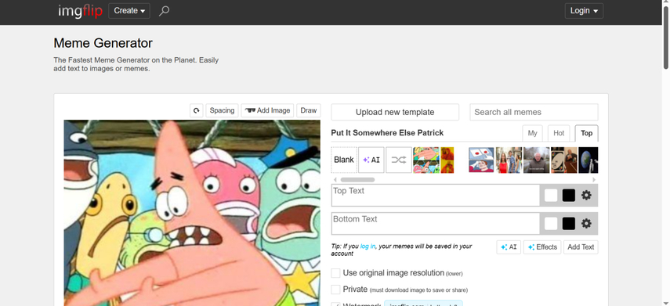The image size is (670, 306).
Task: Click Upload new template button
Action: coord(395,112)
